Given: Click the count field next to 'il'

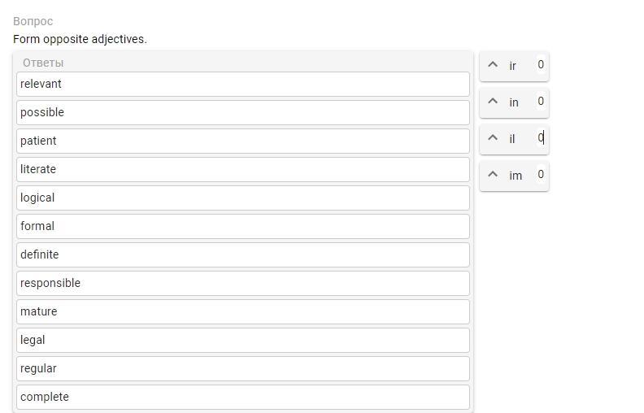Looking at the screenshot, I should click(x=541, y=138).
